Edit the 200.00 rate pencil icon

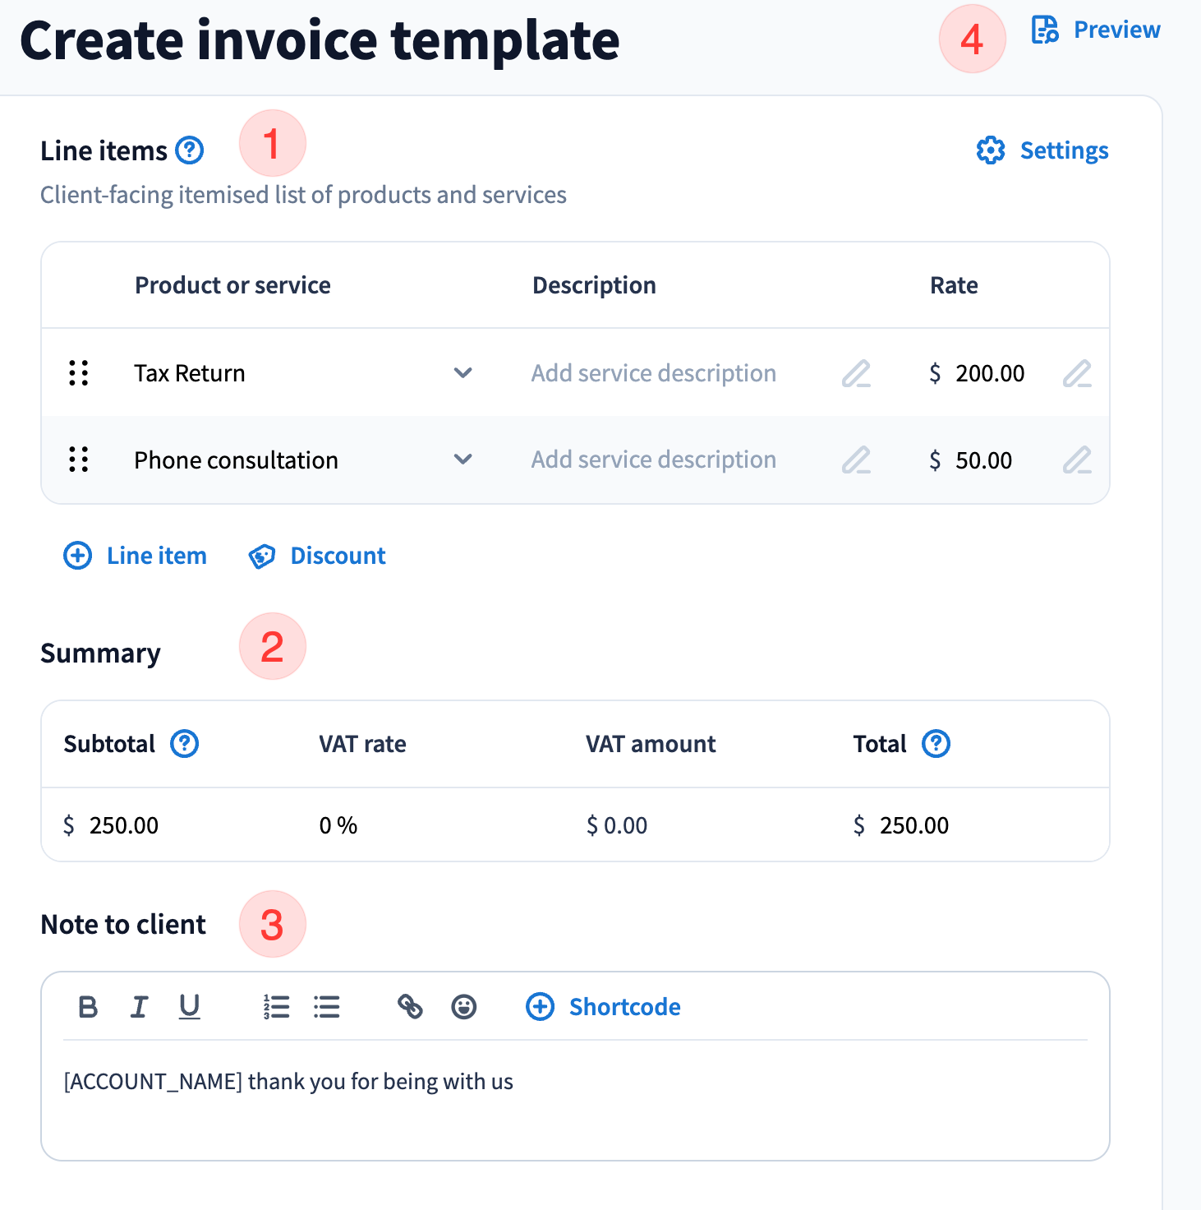[x=1077, y=373]
